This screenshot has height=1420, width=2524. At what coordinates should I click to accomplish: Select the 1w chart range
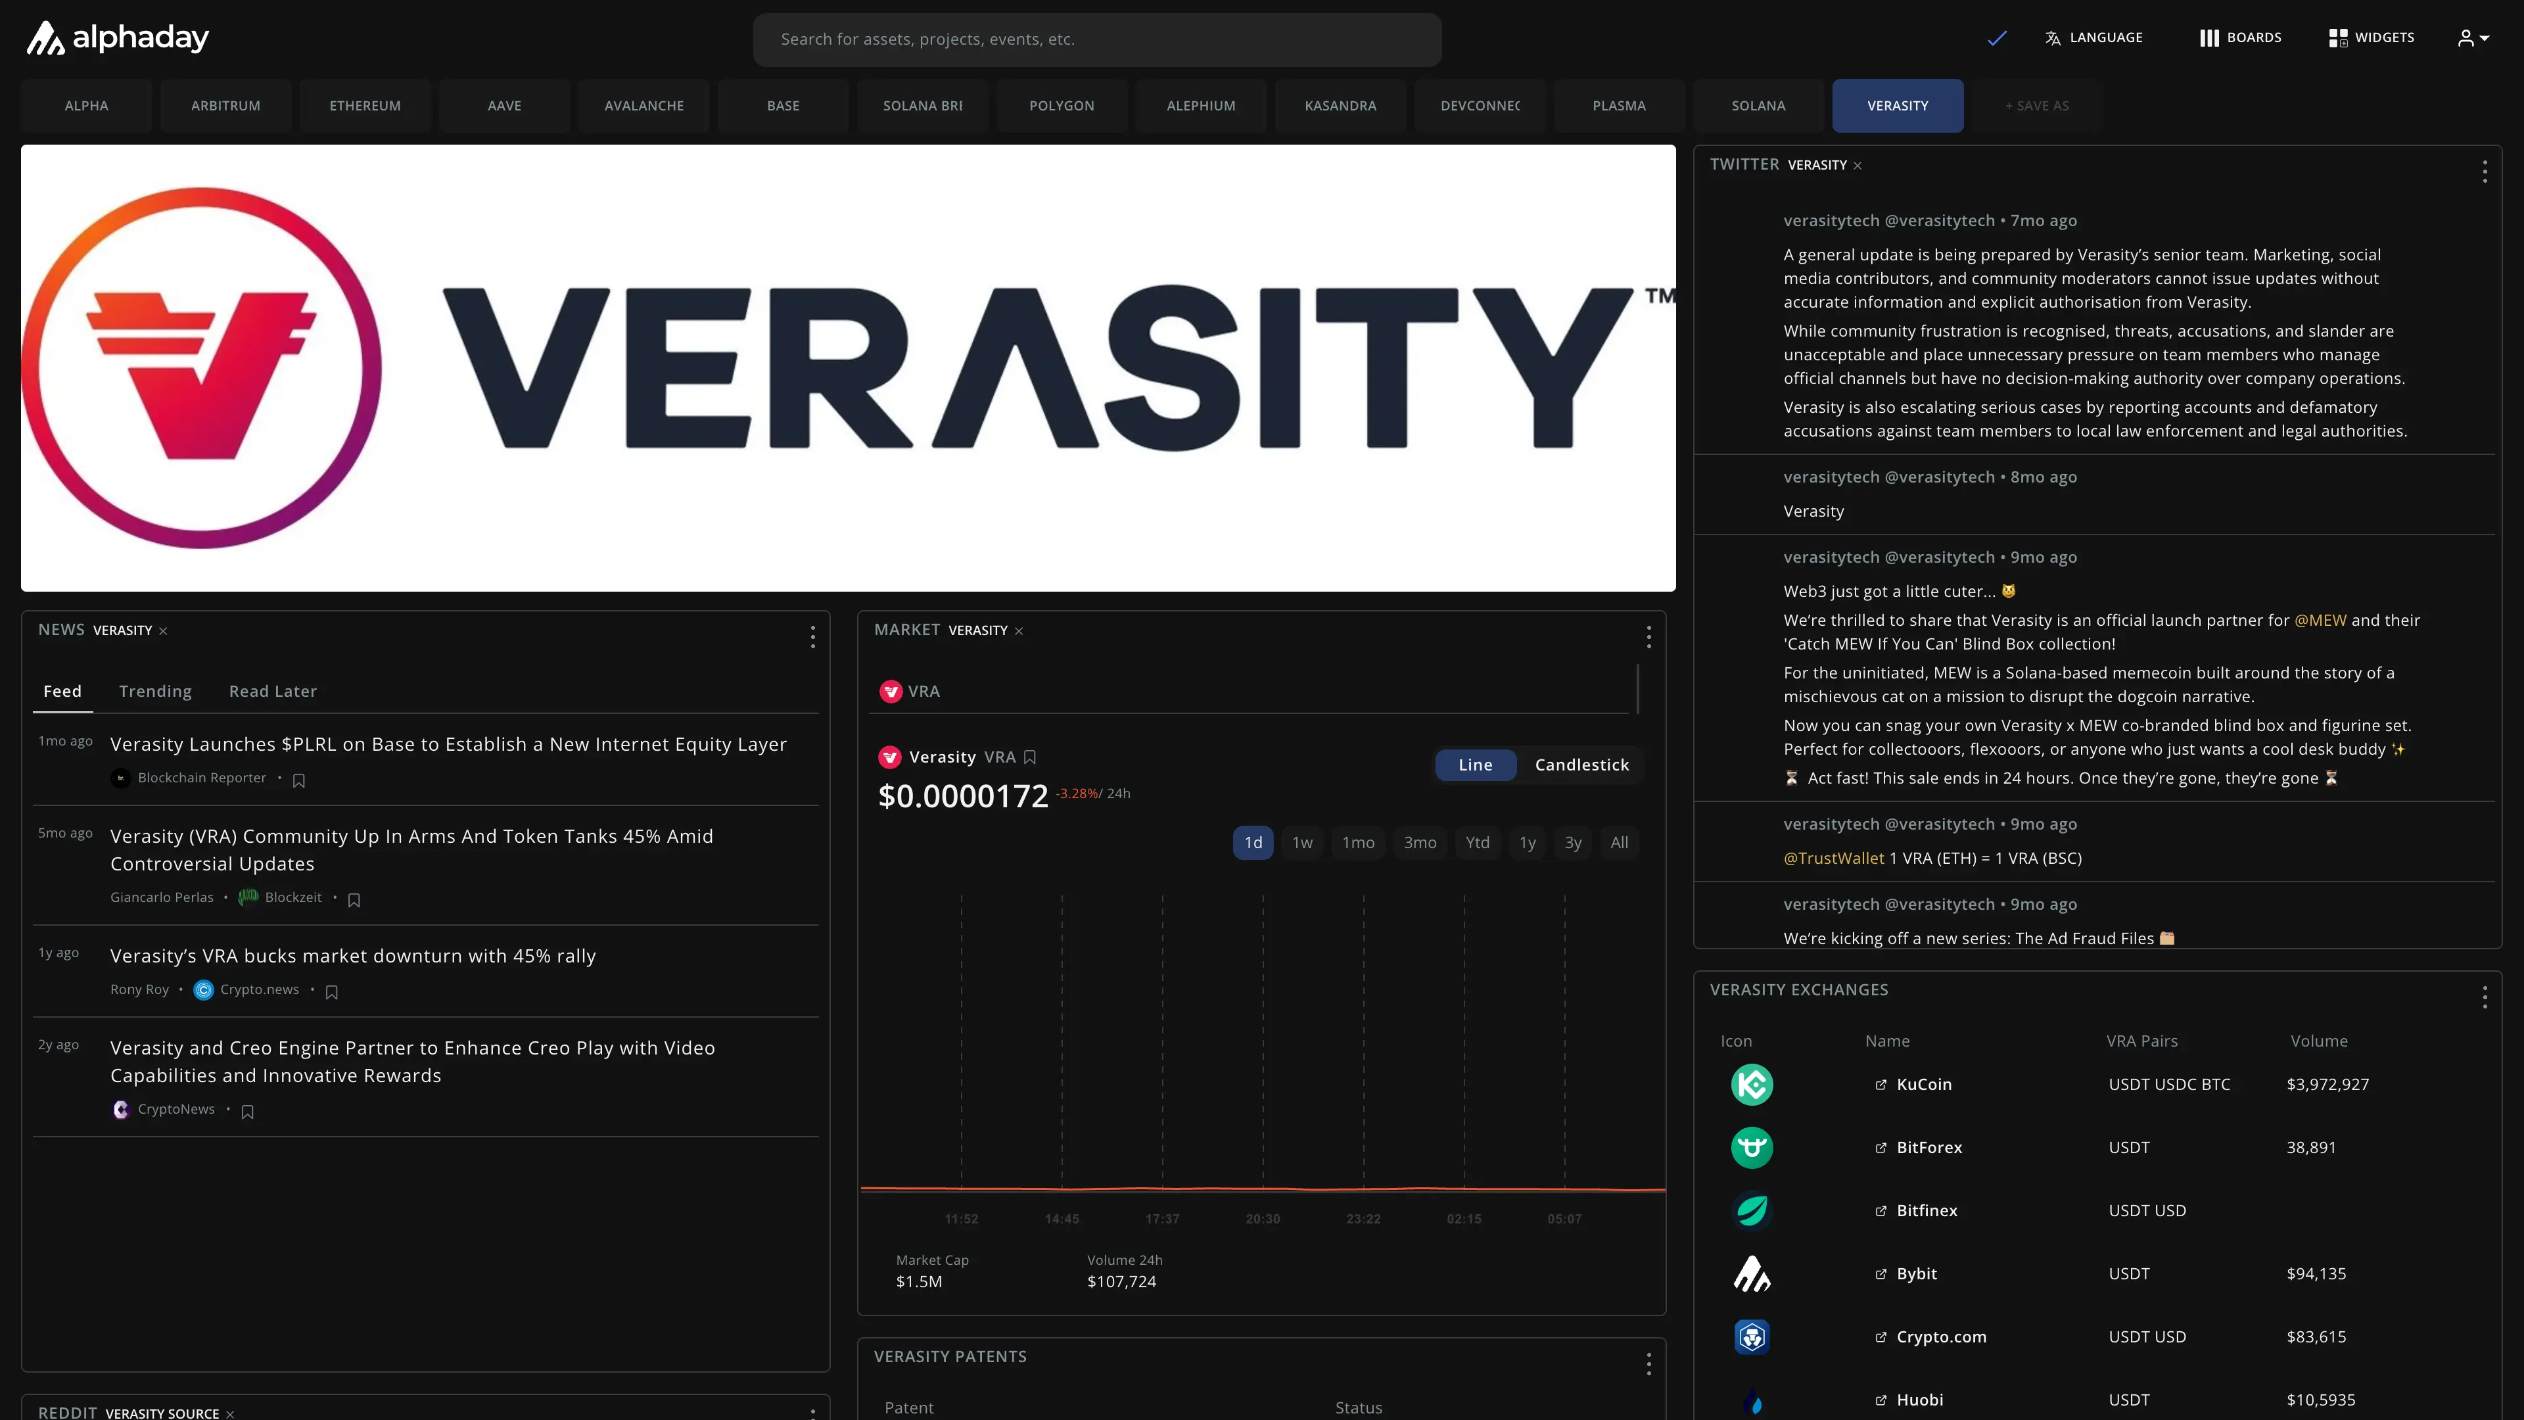[1302, 843]
